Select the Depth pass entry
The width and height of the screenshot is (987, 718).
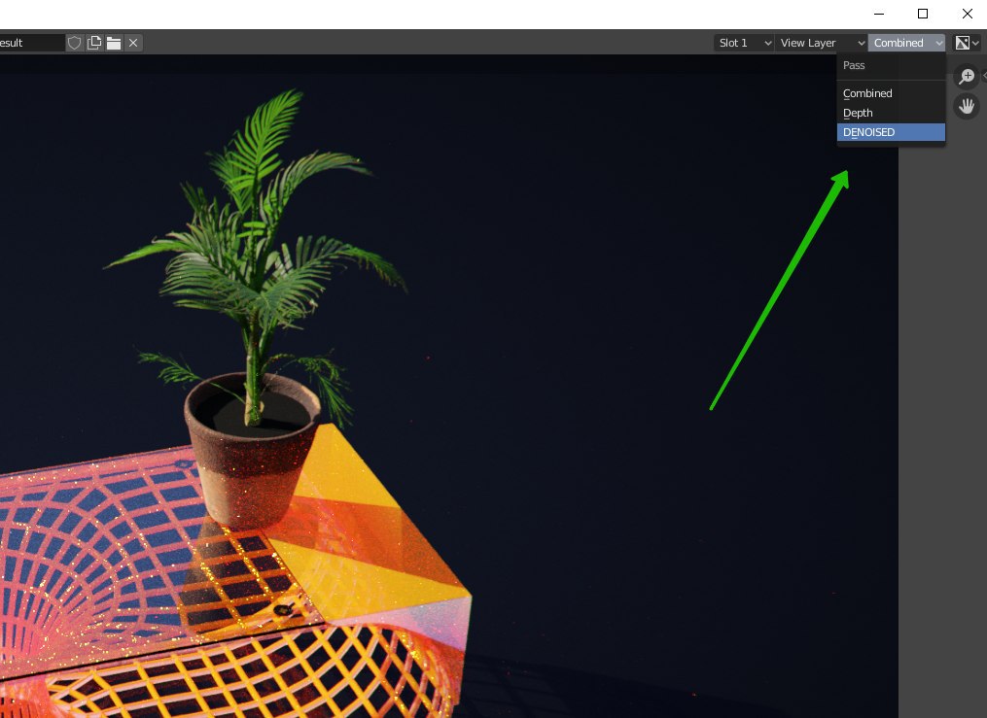(891, 113)
